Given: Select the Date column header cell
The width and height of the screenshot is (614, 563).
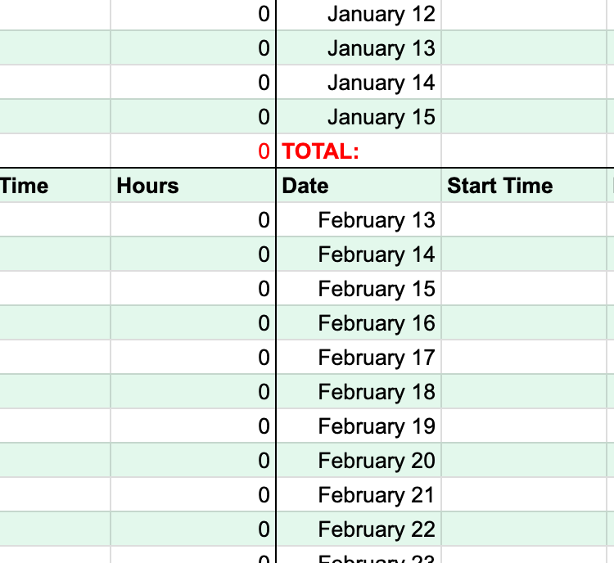Looking at the screenshot, I should click(x=360, y=186).
